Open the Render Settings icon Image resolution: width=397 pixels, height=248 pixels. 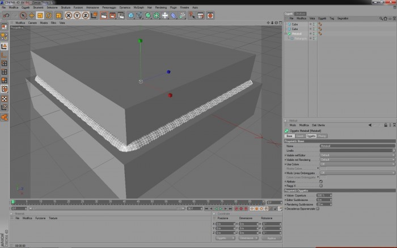tap(121, 15)
